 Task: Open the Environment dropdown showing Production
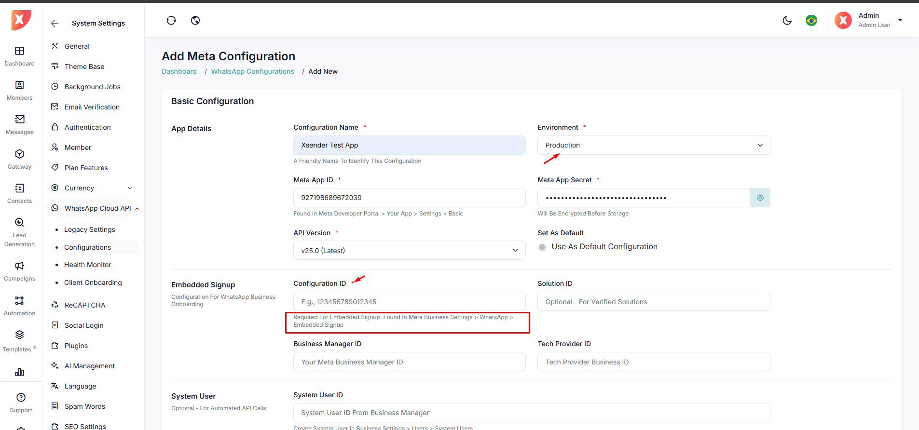click(653, 145)
